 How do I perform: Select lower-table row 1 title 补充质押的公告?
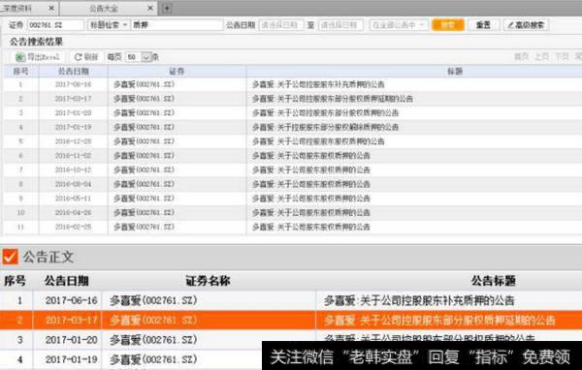click(x=419, y=300)
